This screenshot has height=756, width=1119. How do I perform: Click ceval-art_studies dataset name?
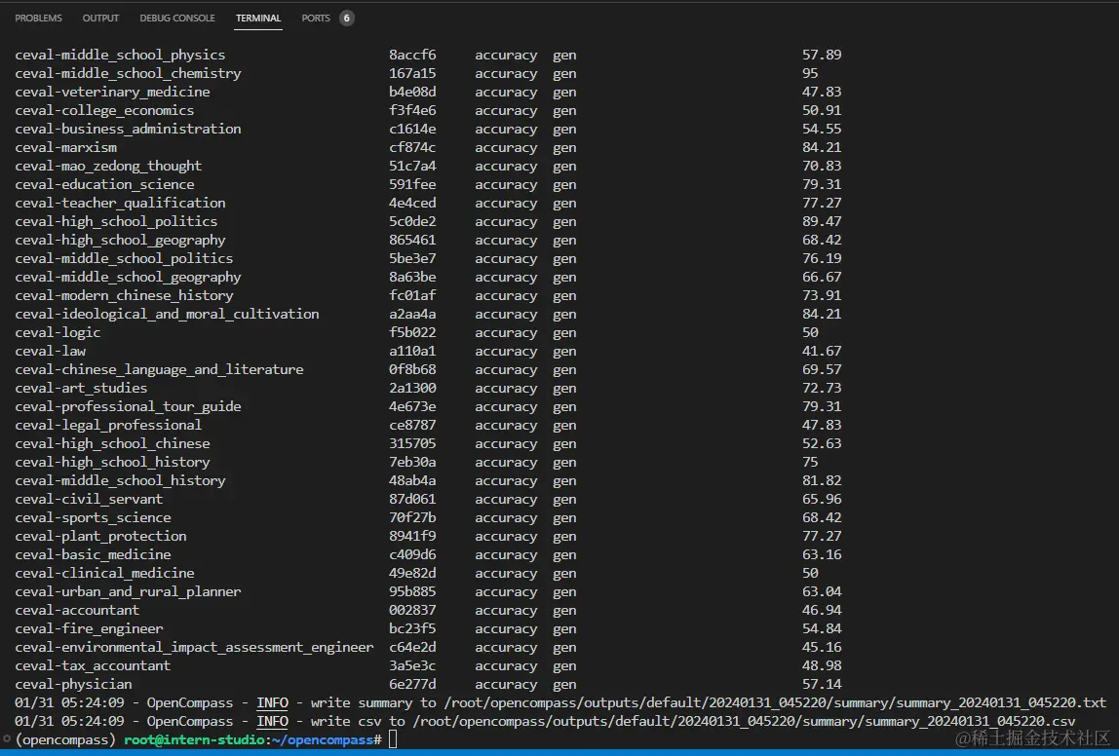point(81,389)
